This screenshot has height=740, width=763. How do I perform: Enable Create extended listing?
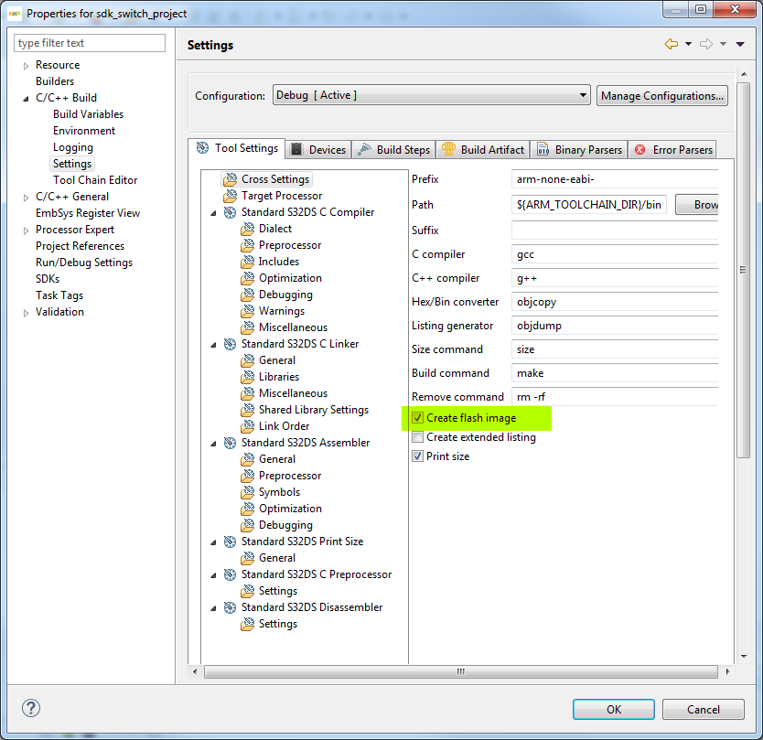point(417,437)
